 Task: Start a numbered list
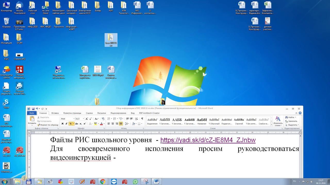coord(115,119)
